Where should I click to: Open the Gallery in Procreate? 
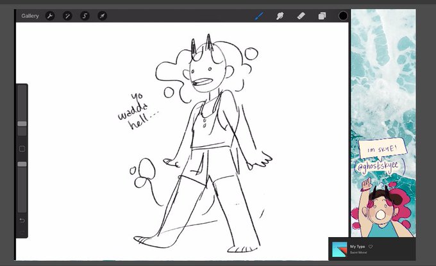[x=29, y=16]
